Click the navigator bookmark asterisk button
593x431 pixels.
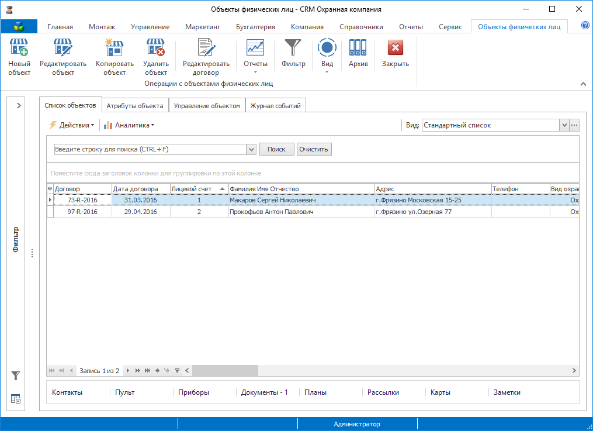tap(157, 370)
